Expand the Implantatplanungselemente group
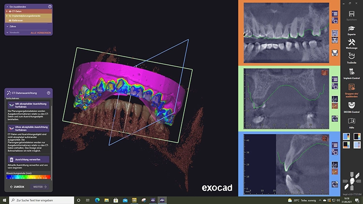The image size is (363, 204). [7, 16]
